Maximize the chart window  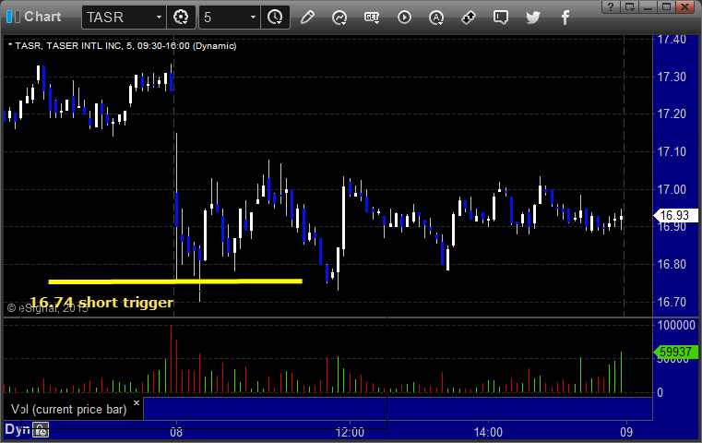tap(666, 6)
